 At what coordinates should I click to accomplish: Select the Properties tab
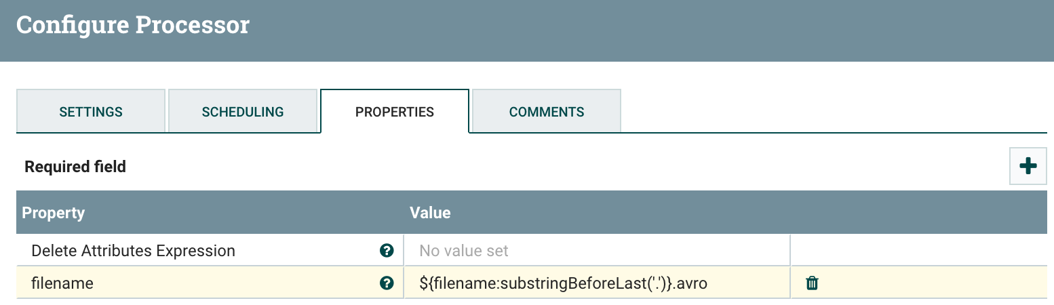point(395,112)
